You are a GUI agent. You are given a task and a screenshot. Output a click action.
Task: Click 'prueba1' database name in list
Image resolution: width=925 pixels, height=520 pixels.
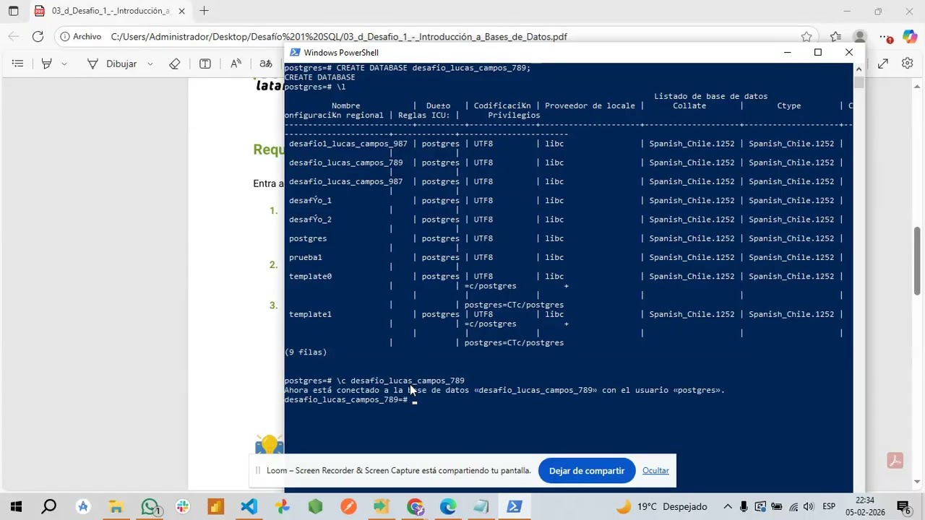306,257
